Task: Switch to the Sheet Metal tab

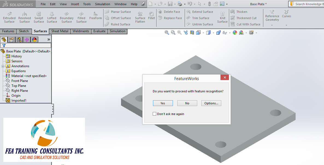Action: click(60, 31)
